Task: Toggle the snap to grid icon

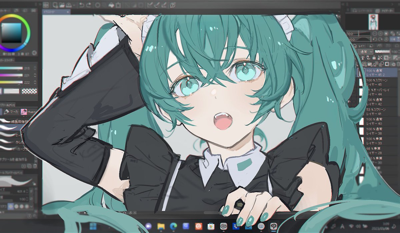Action: (164, 5)
